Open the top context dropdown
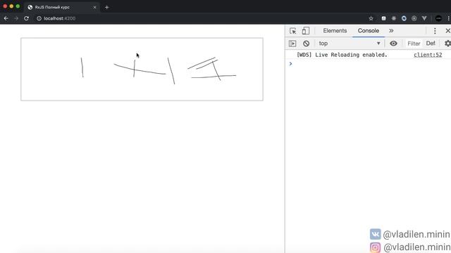 pos(350,44)
